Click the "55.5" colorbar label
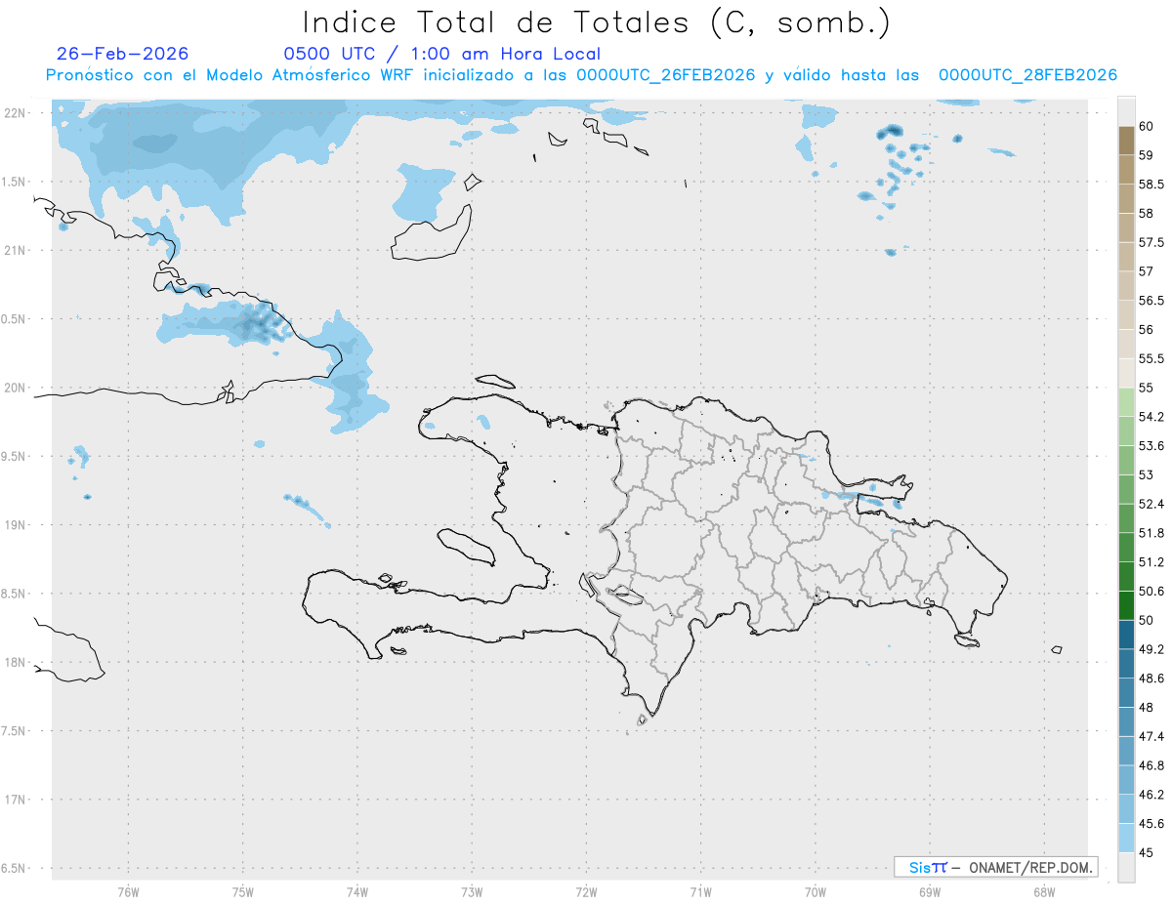 (1151, 359)
